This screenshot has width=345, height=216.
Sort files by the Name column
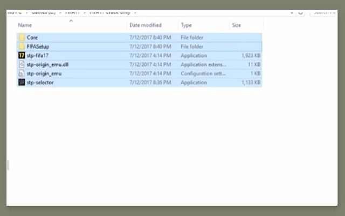25,25
